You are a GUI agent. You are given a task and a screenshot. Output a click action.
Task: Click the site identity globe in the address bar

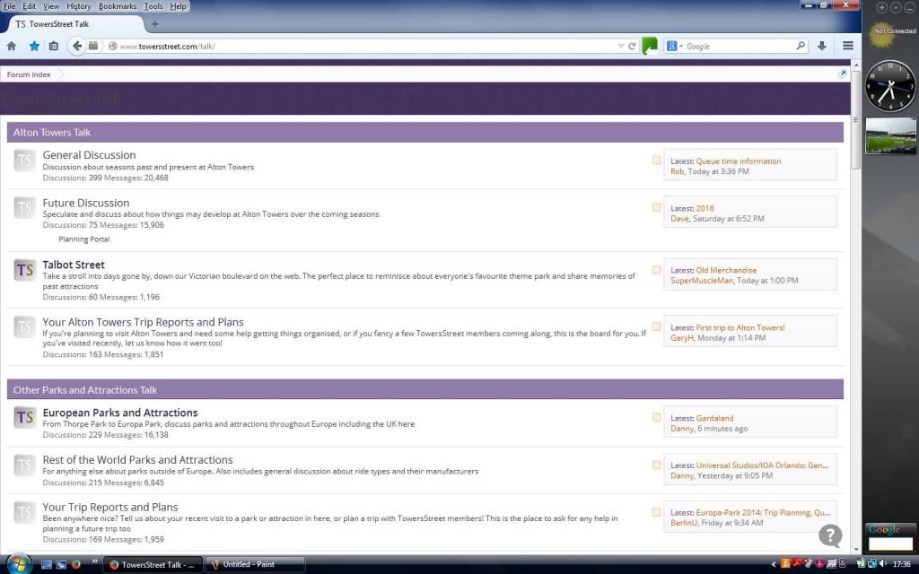(x=112, y=46)
